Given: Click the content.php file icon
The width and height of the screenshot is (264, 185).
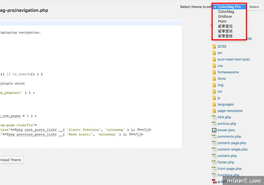Looking at the screenshot, I should point(214,156).
